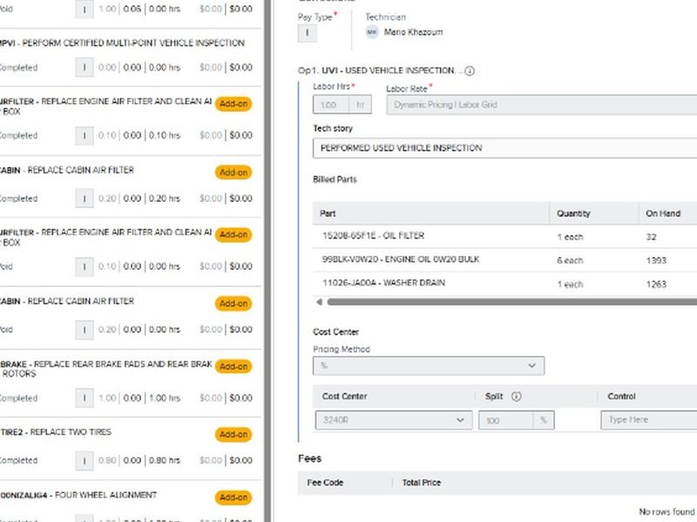
Task: Expand the Pricing Method dropdown
Action: (x=429, y=365)
